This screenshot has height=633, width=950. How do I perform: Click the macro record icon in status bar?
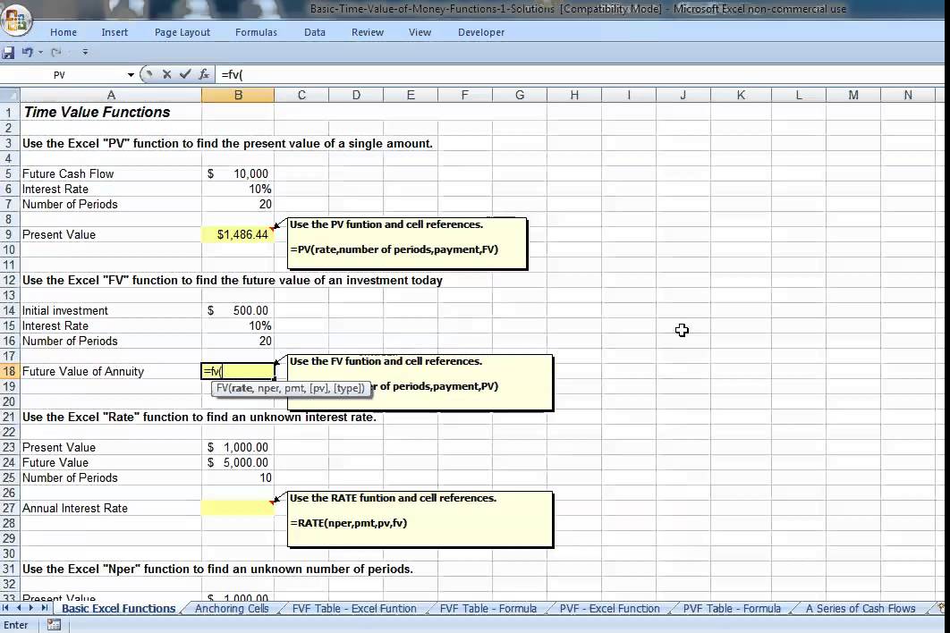click(x=54, y=625)
